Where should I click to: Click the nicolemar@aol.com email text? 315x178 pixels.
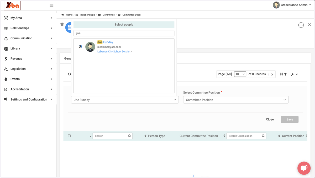109,47
